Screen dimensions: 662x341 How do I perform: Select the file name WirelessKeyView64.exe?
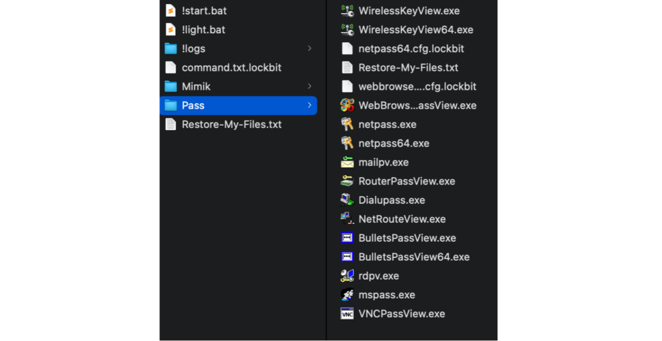click(x=416, y=30)
